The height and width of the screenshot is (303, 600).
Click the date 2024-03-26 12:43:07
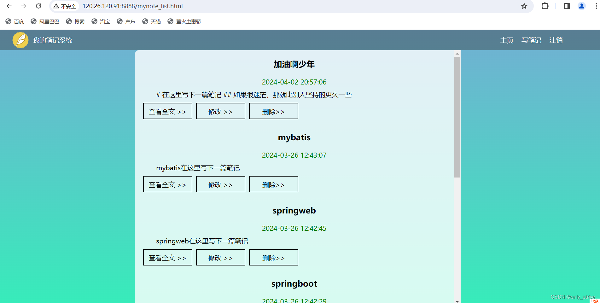[x=294, y=155]
